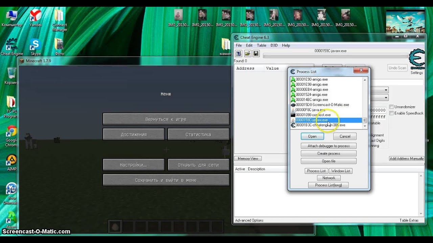The height and width of the screenshot is (243, 433).
Task: Open the File menu in Cheat Engine
Action: 239,45
